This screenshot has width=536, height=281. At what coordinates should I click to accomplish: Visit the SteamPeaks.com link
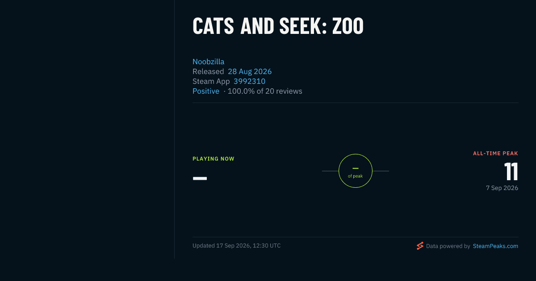495,246
